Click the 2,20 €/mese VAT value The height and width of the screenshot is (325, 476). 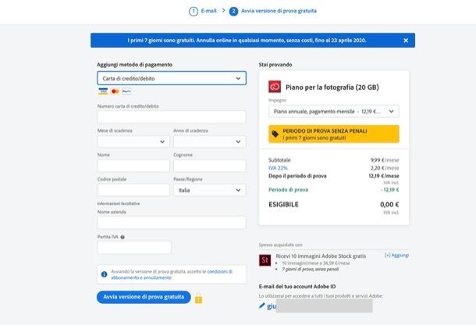tap(385, 168)
